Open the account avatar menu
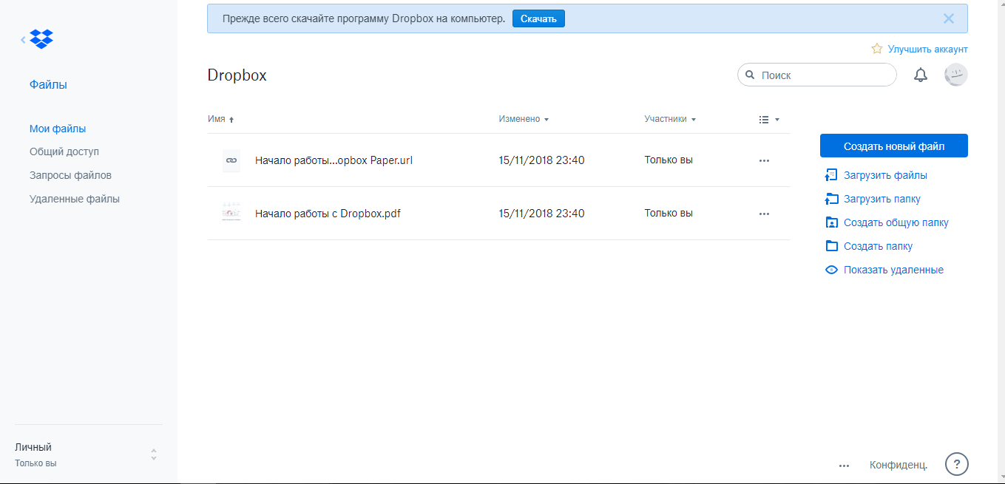 (x=955, y=75)
